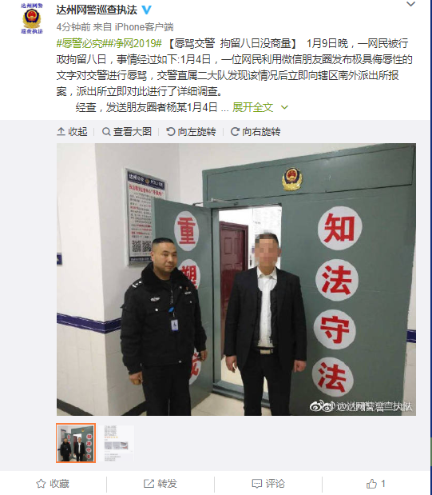
Task: Expand full text with 展开全文
Action: tap(252, 107)
